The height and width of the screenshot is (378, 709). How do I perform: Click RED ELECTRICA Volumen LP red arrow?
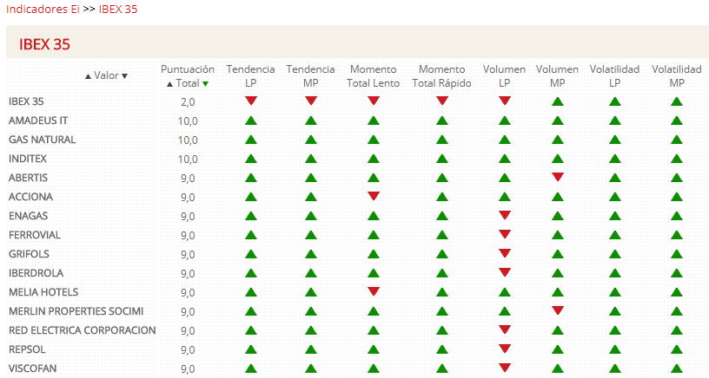click(x=505, y=329)
